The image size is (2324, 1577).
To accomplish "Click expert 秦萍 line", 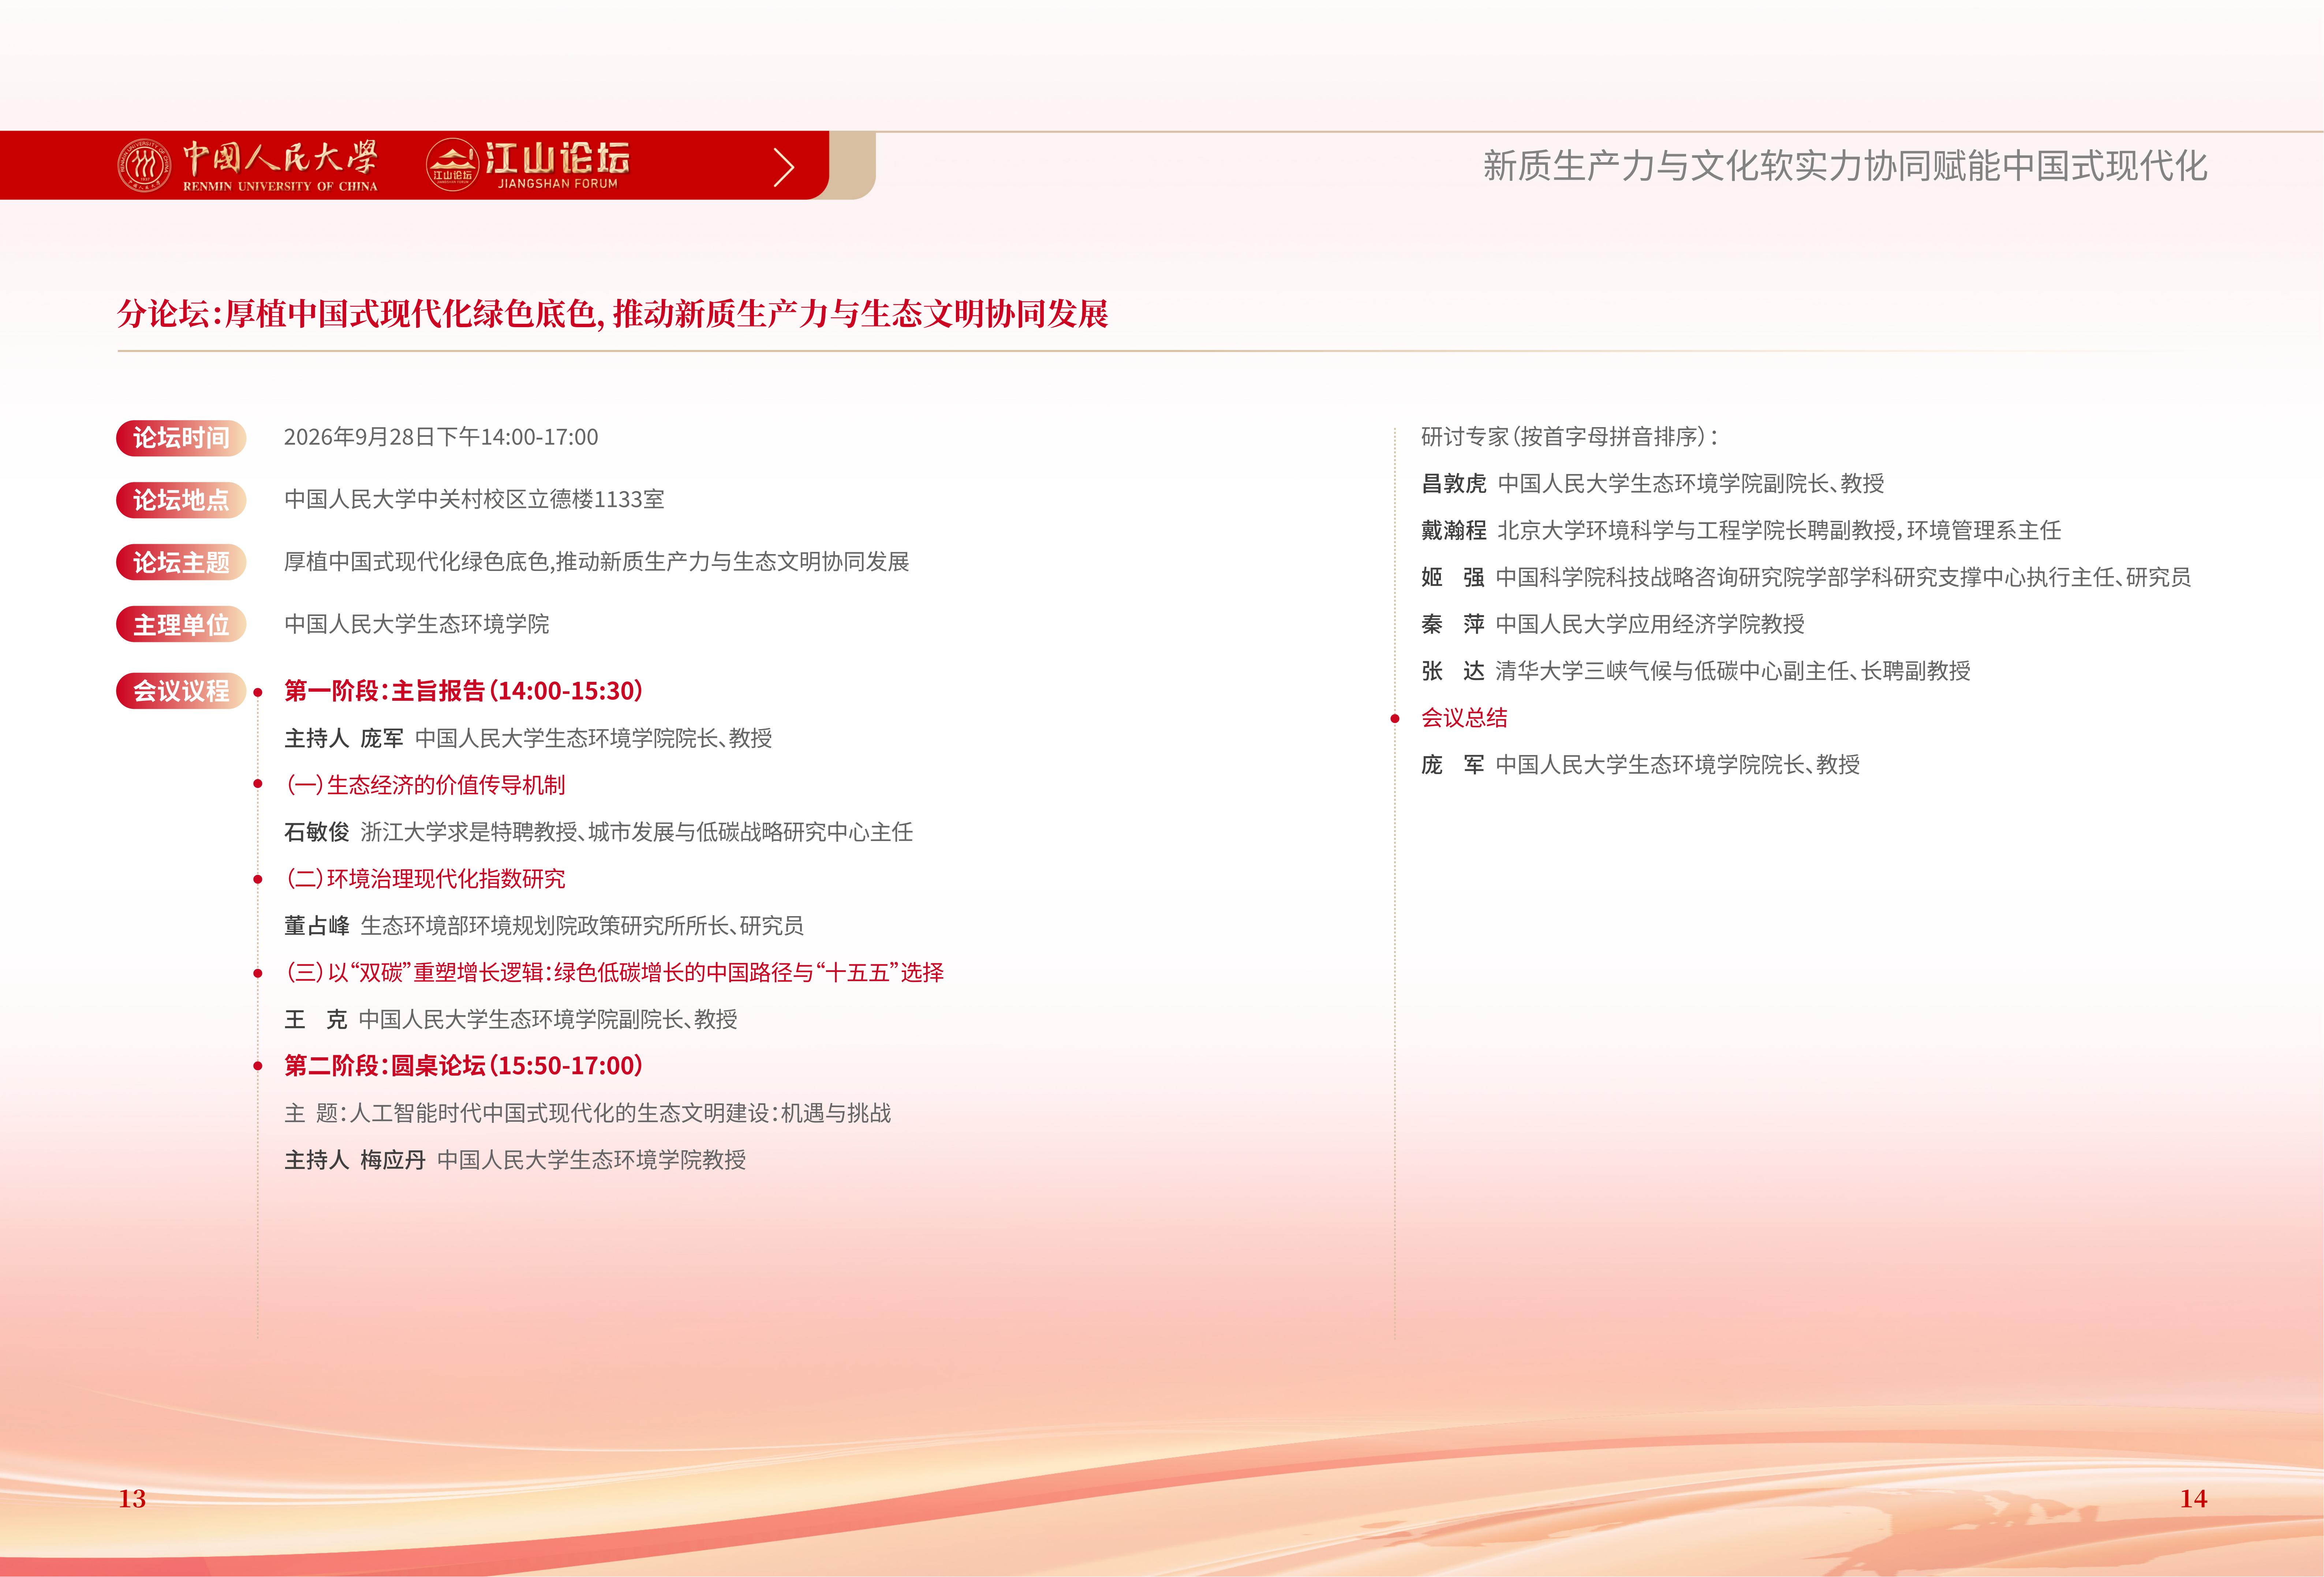I will [1613, 624].
